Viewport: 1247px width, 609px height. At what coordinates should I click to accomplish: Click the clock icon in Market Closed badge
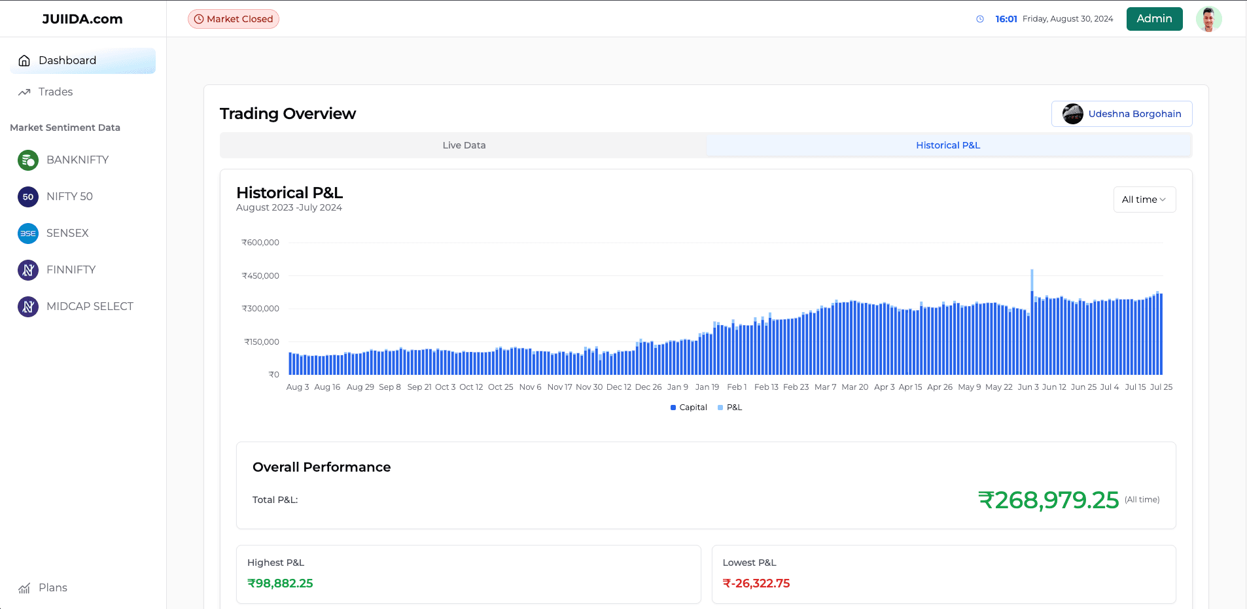pos(199,19)
